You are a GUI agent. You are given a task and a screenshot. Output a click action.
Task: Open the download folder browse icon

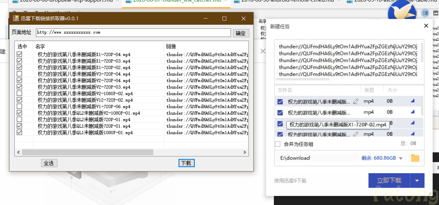(x=415, y=158)
